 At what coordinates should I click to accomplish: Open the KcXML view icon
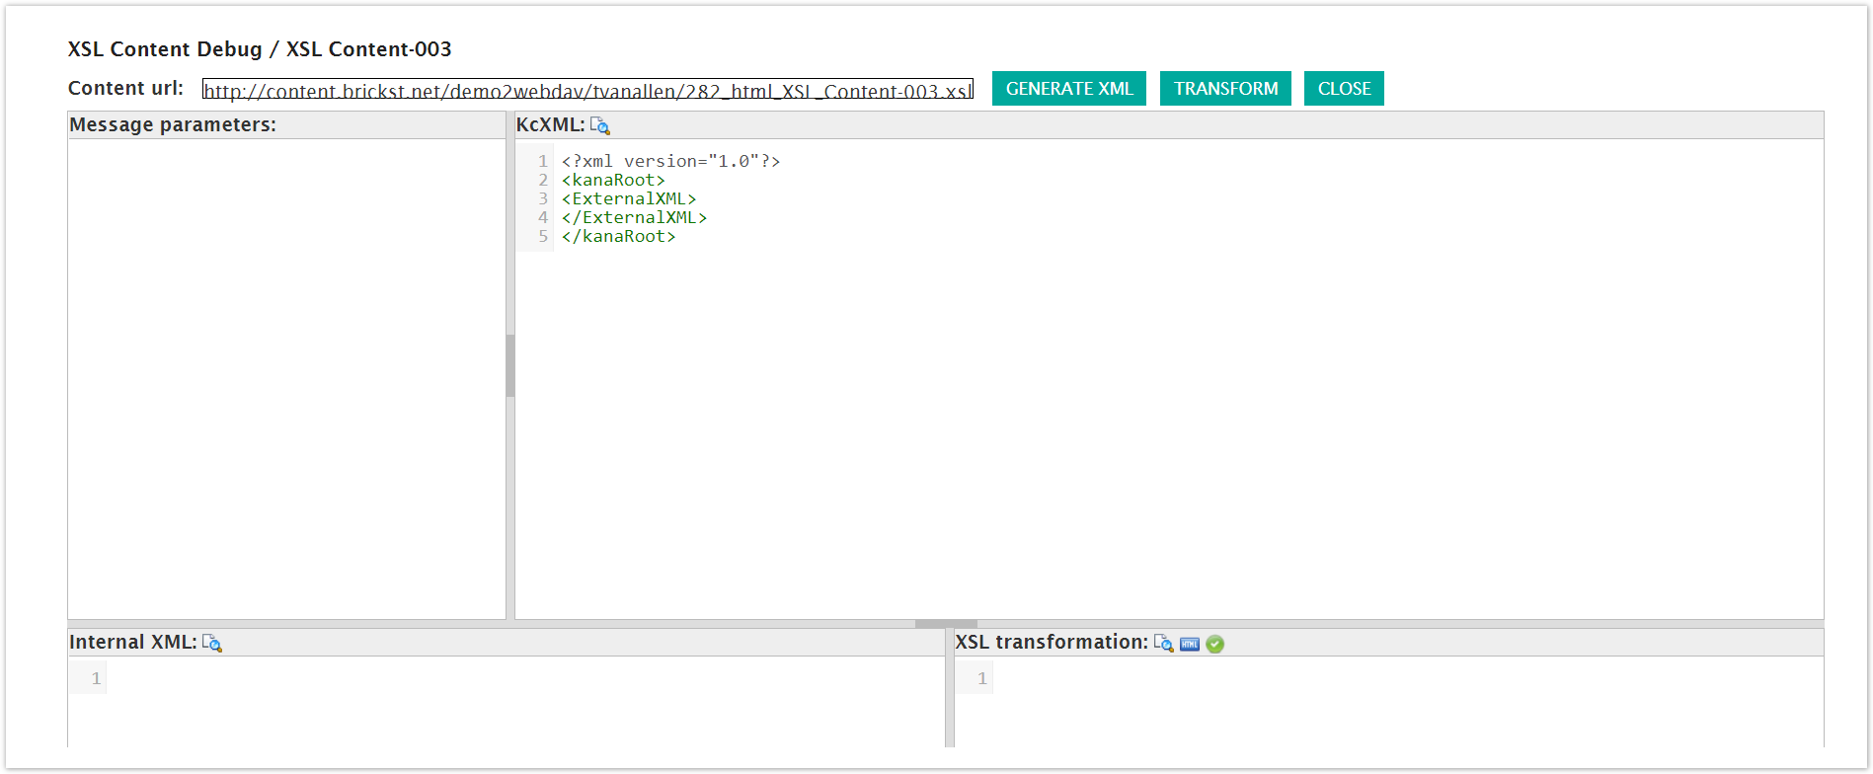600,125
